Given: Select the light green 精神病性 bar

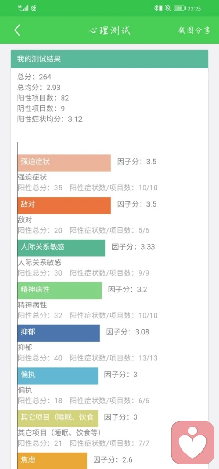Looking at the screenshot, I should pyautogui.click(x=60, y=291).
